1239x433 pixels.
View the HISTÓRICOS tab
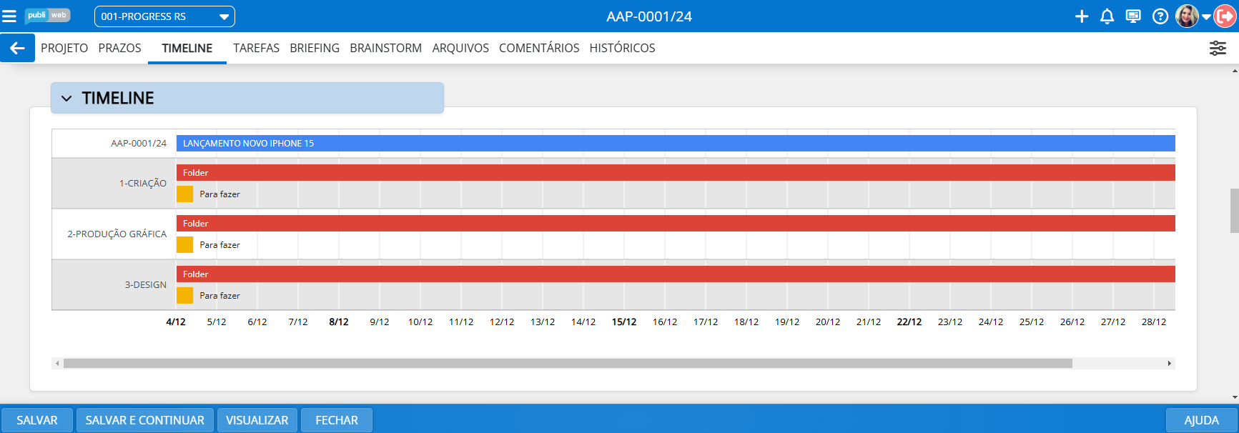pos(622,48)
